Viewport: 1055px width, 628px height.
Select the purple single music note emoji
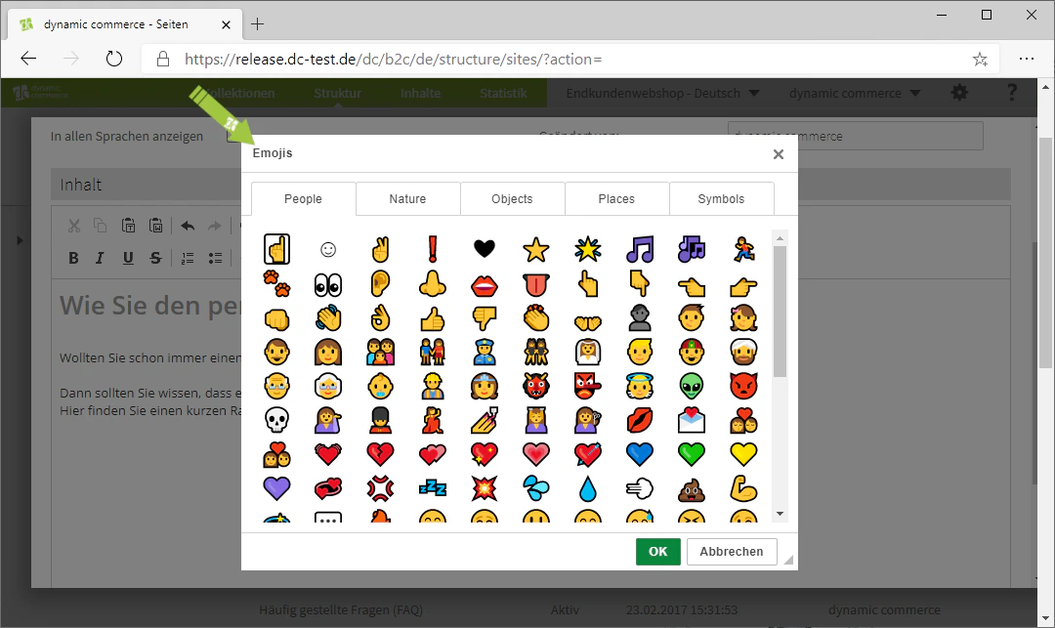(x=639, y=249)
